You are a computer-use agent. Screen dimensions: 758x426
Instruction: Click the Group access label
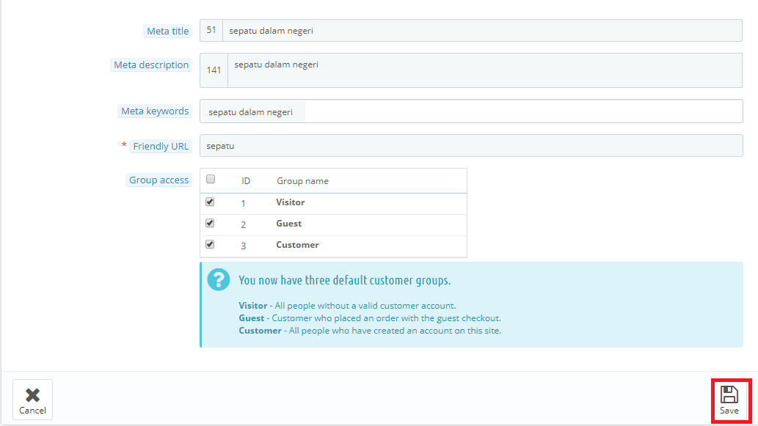click(158, 180)
